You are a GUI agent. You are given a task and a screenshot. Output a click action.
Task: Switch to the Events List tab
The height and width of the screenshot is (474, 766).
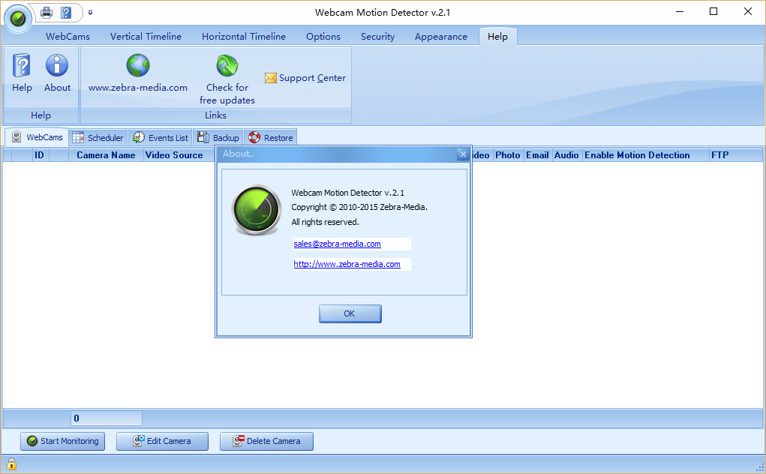point(161,138)
